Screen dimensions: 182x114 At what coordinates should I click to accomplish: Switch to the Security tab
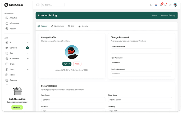83,26
